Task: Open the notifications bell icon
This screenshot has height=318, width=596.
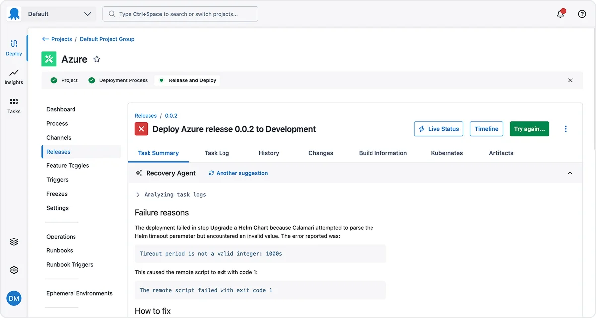Action: (x=560, y=14)
